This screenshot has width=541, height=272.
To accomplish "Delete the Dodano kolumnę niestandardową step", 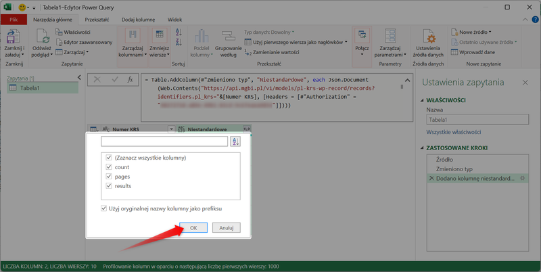I will [431, 179].
